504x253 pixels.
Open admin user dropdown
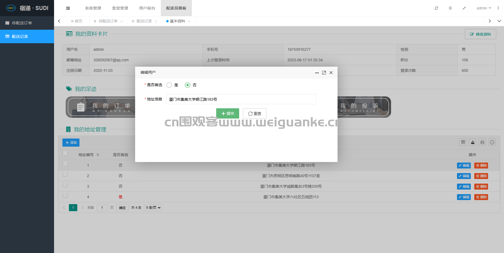(x=484, y=8)
